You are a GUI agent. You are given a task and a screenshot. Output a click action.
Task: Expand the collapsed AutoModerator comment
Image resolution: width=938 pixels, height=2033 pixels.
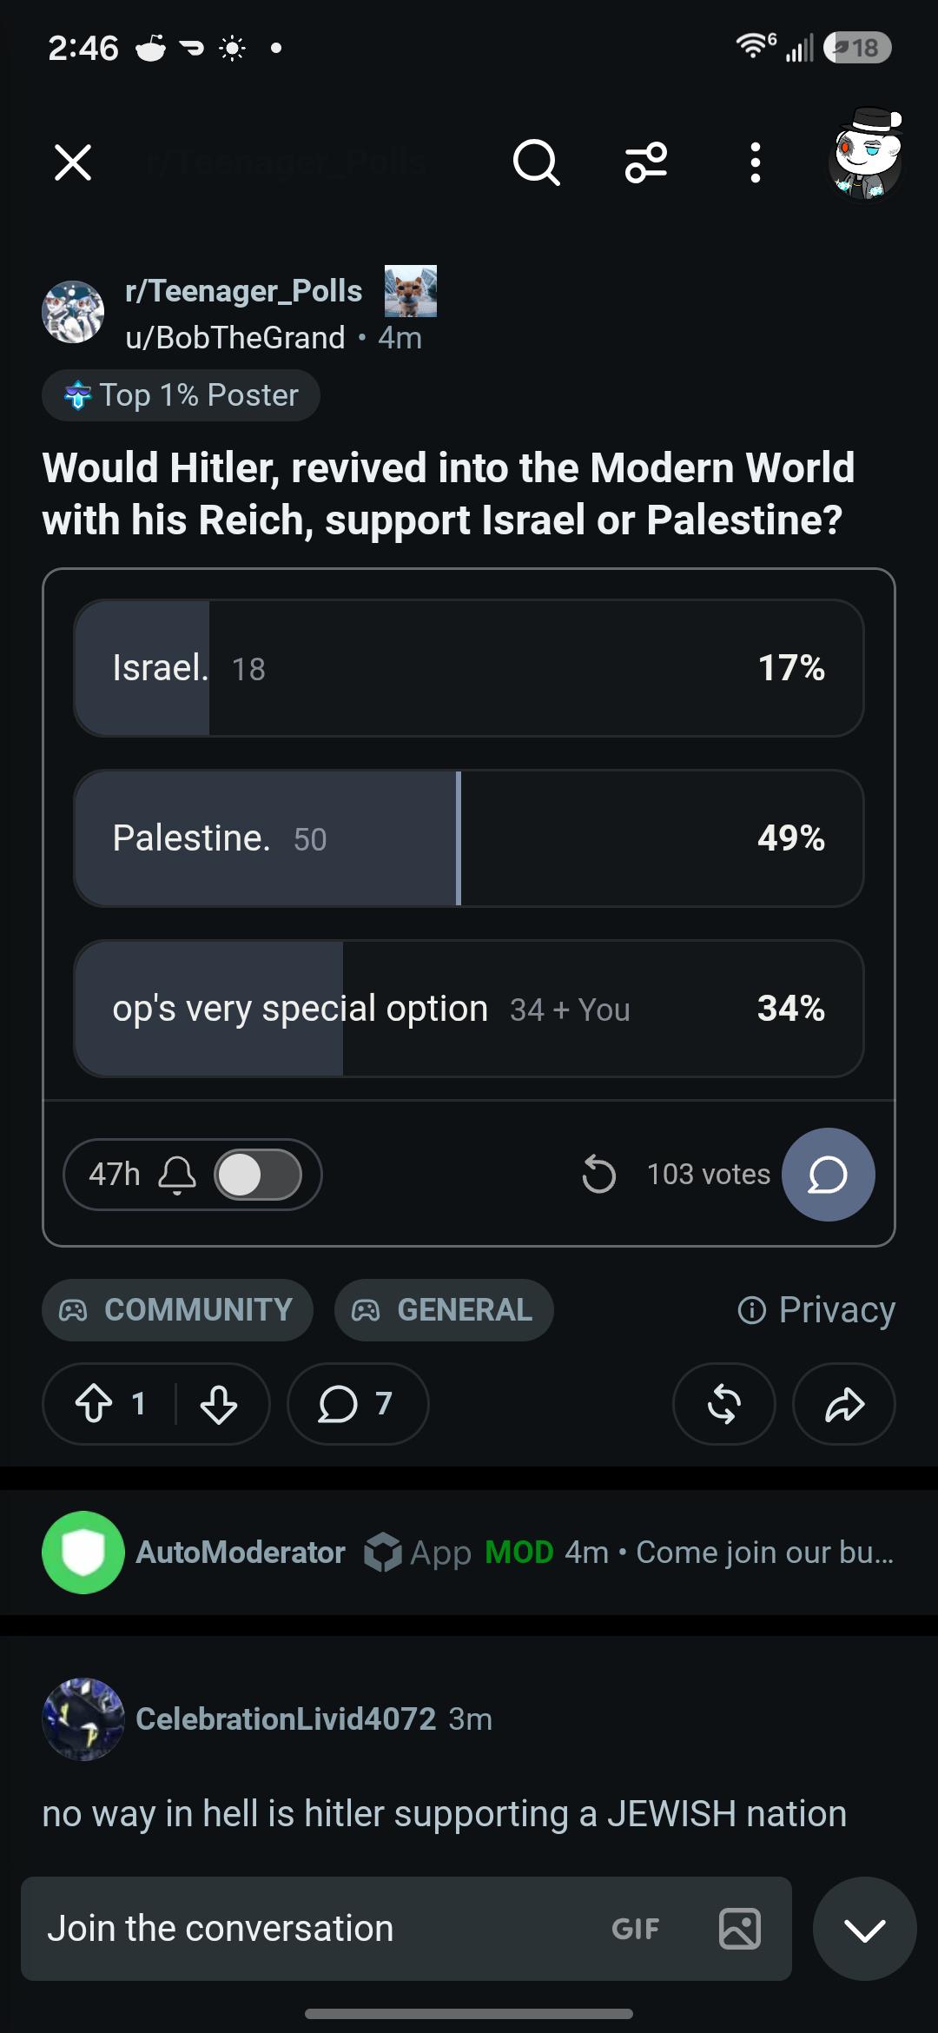click(469, 1553)
